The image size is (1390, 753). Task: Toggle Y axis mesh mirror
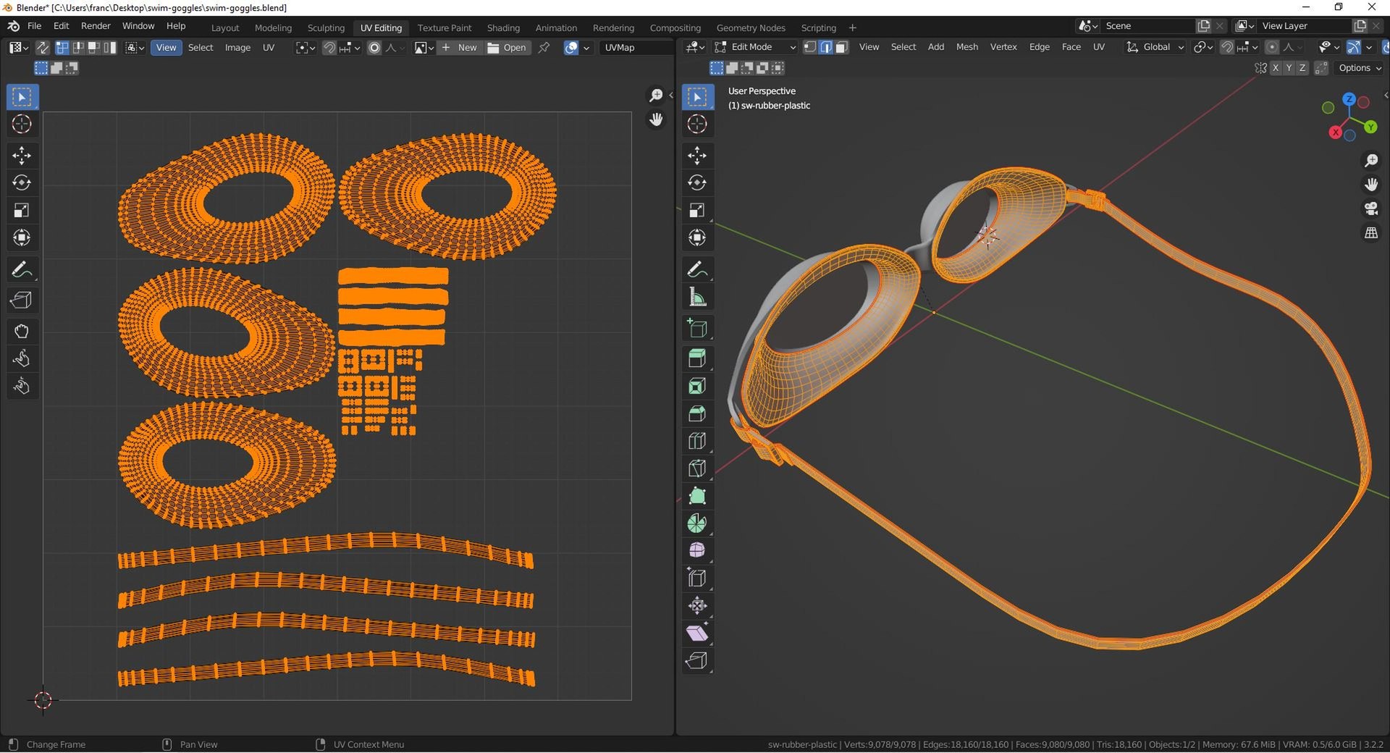pos(1289,68)
